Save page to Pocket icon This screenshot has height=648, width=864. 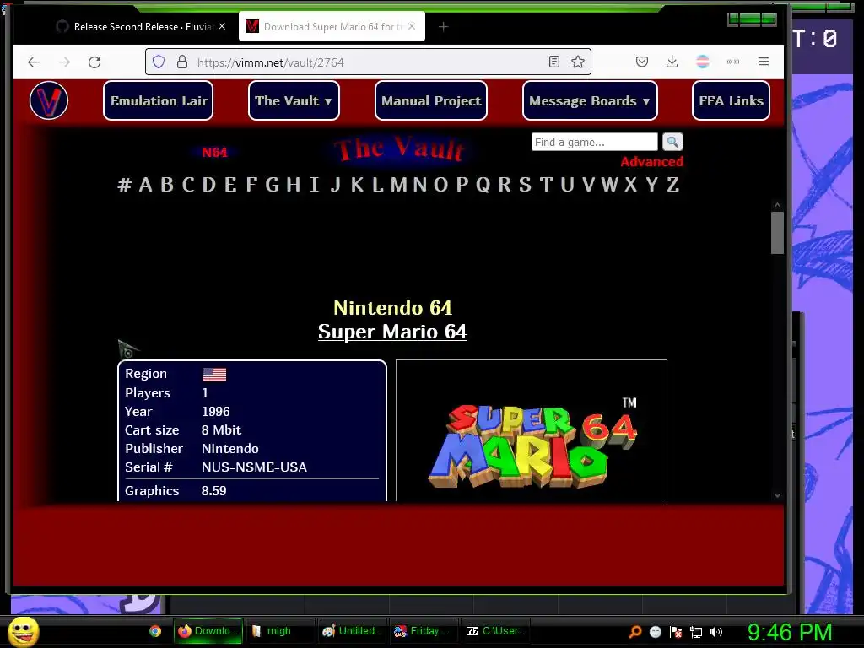point(642,62)
